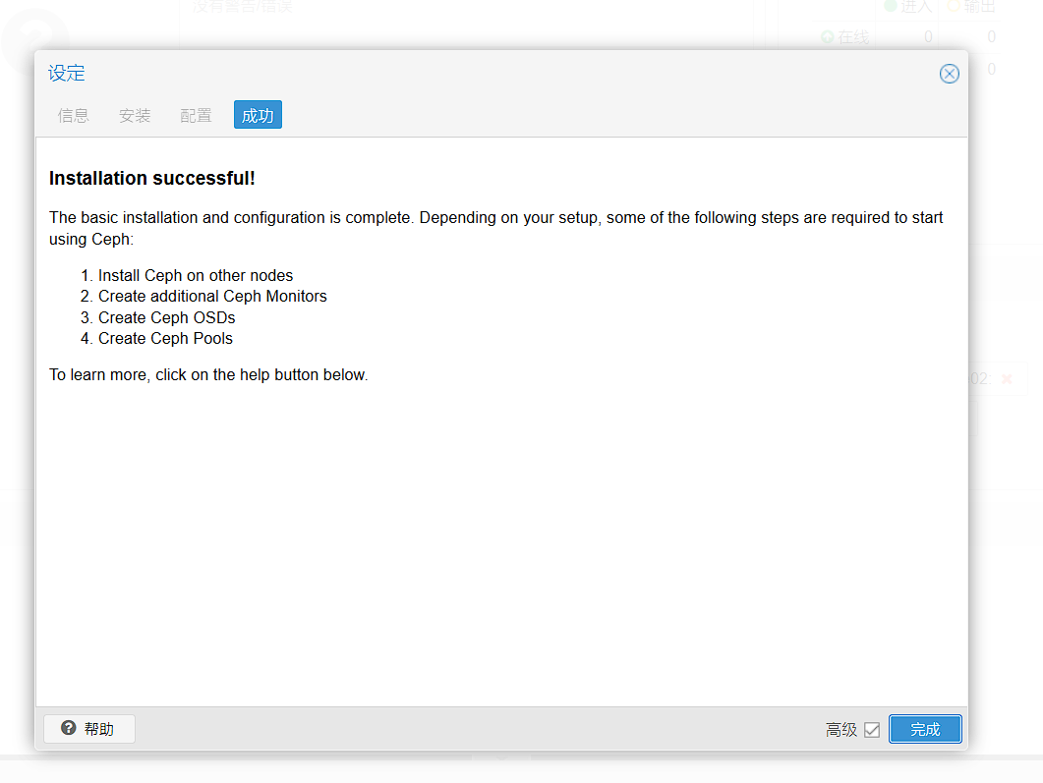Screen dimensions: 1043x783
Task: Click the Install Ceph on other nodes step
Action: point(196,275)
